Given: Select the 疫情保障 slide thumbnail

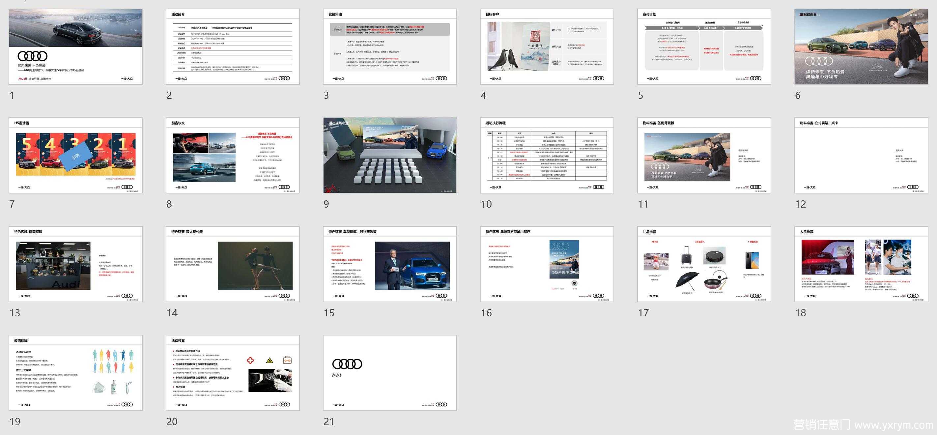Looking at the screenshot, I should pos(76,373).
